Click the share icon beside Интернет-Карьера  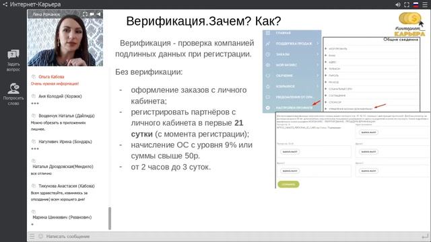(x=5, y=5)
